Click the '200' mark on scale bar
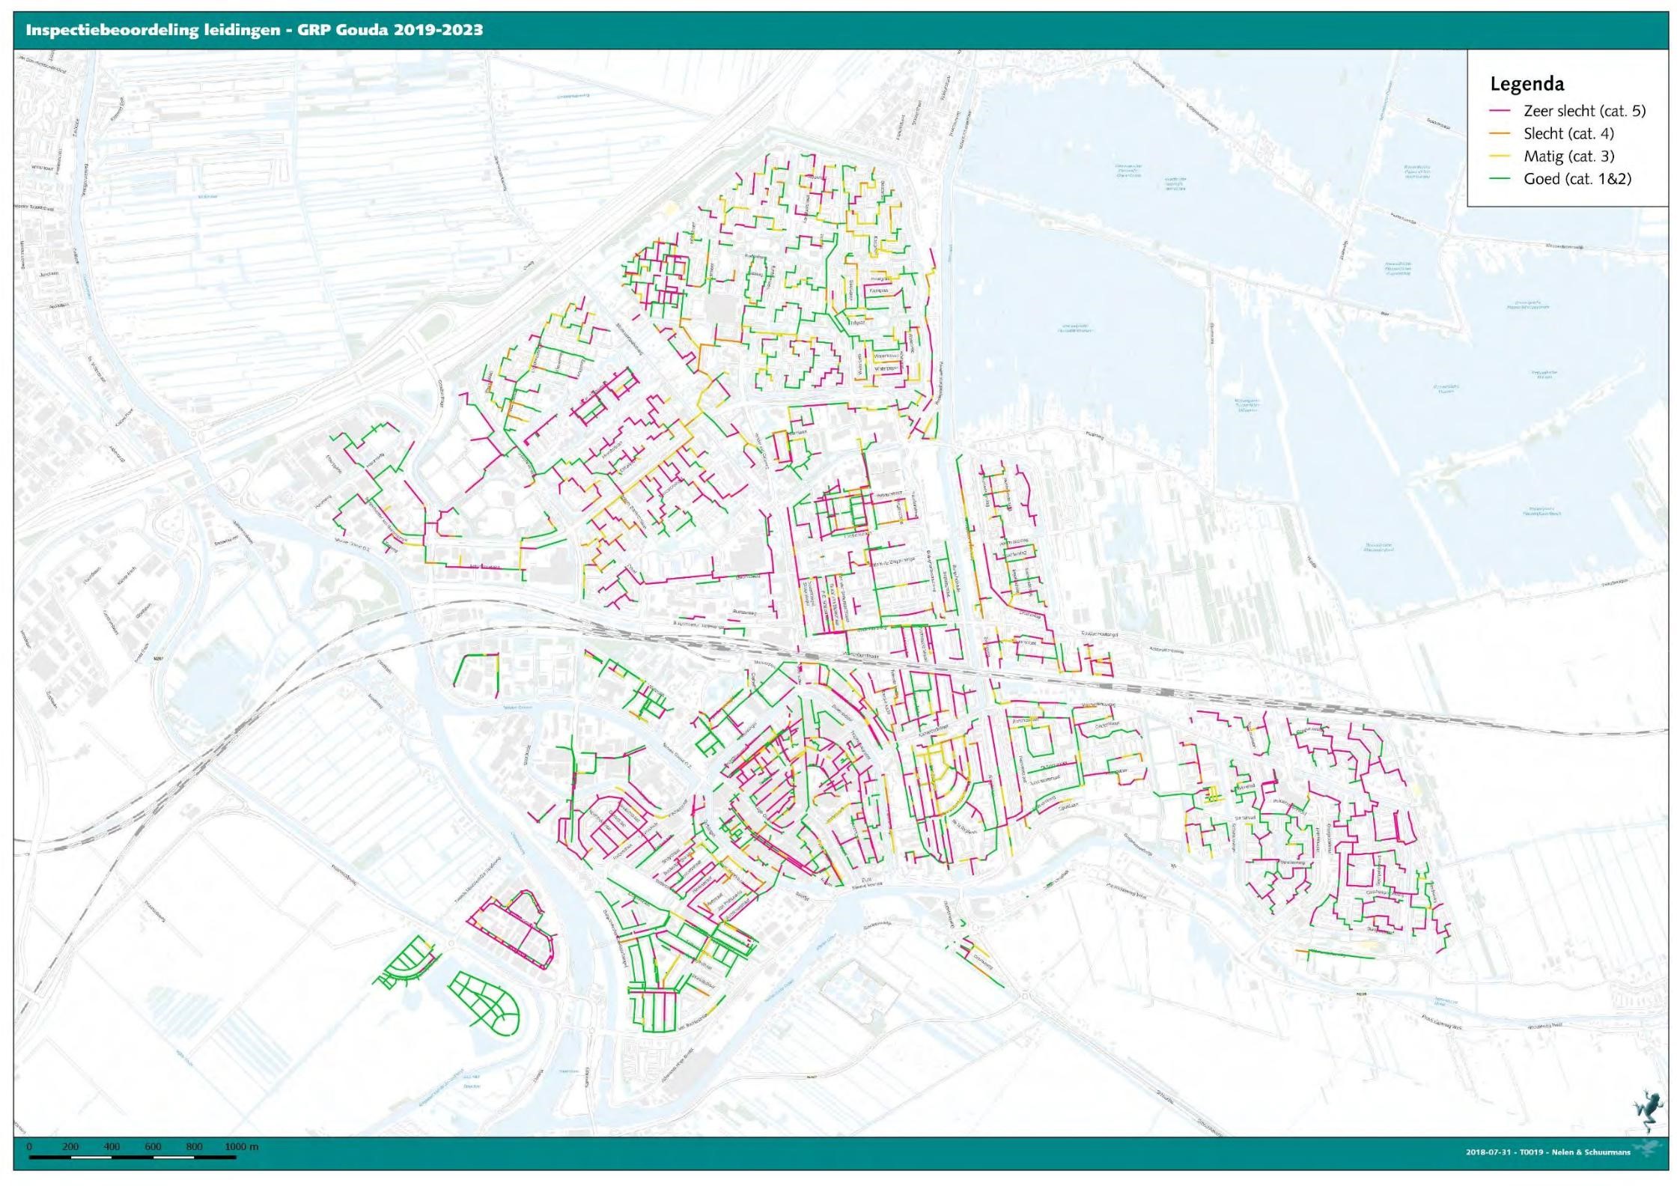The height and width of the screenshot is (1186, 1680). click(70, 1146)
